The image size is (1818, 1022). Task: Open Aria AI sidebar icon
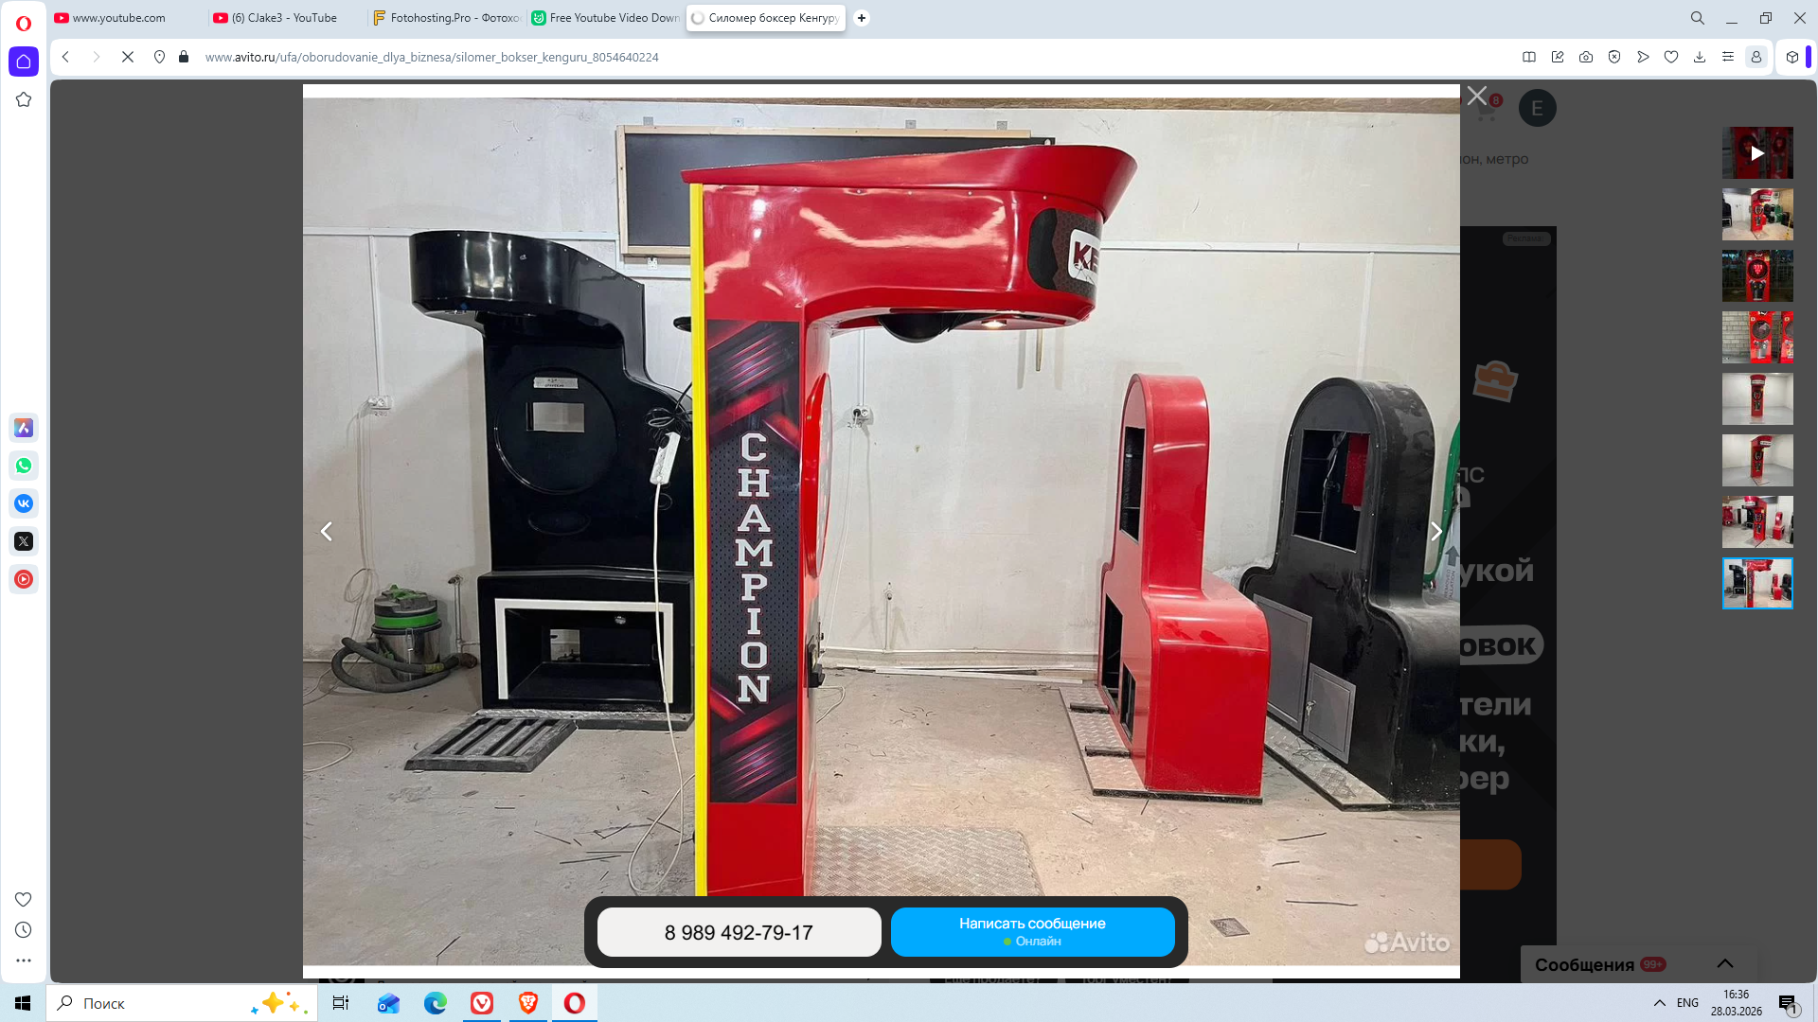(x=24, y=428)
